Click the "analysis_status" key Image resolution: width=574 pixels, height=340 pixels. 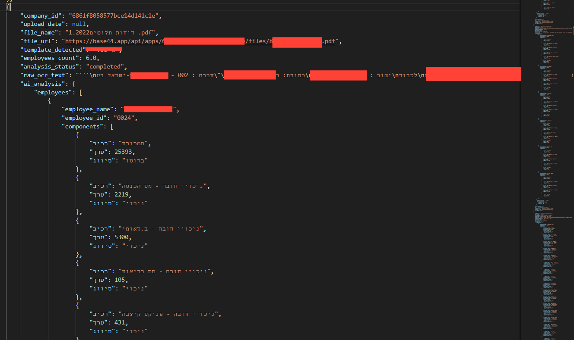[x=50, y=67]
